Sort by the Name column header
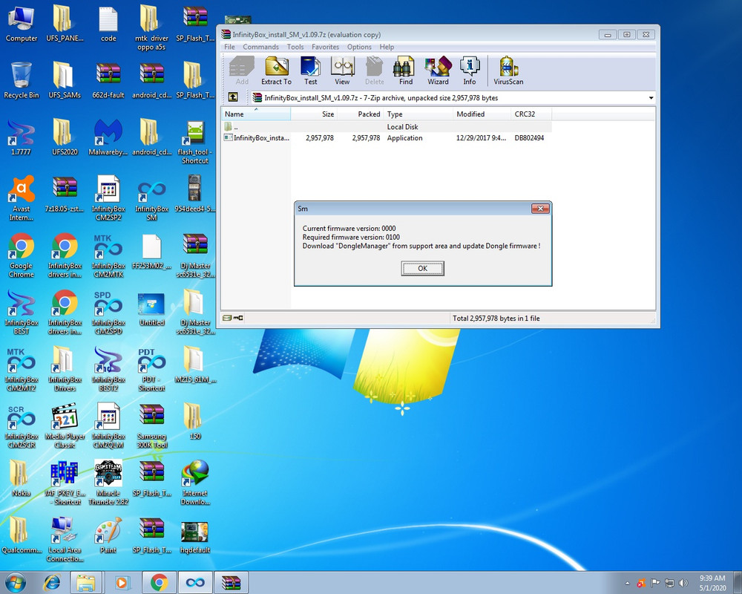This screenshot has width=742, height=594. coord(256,114)
